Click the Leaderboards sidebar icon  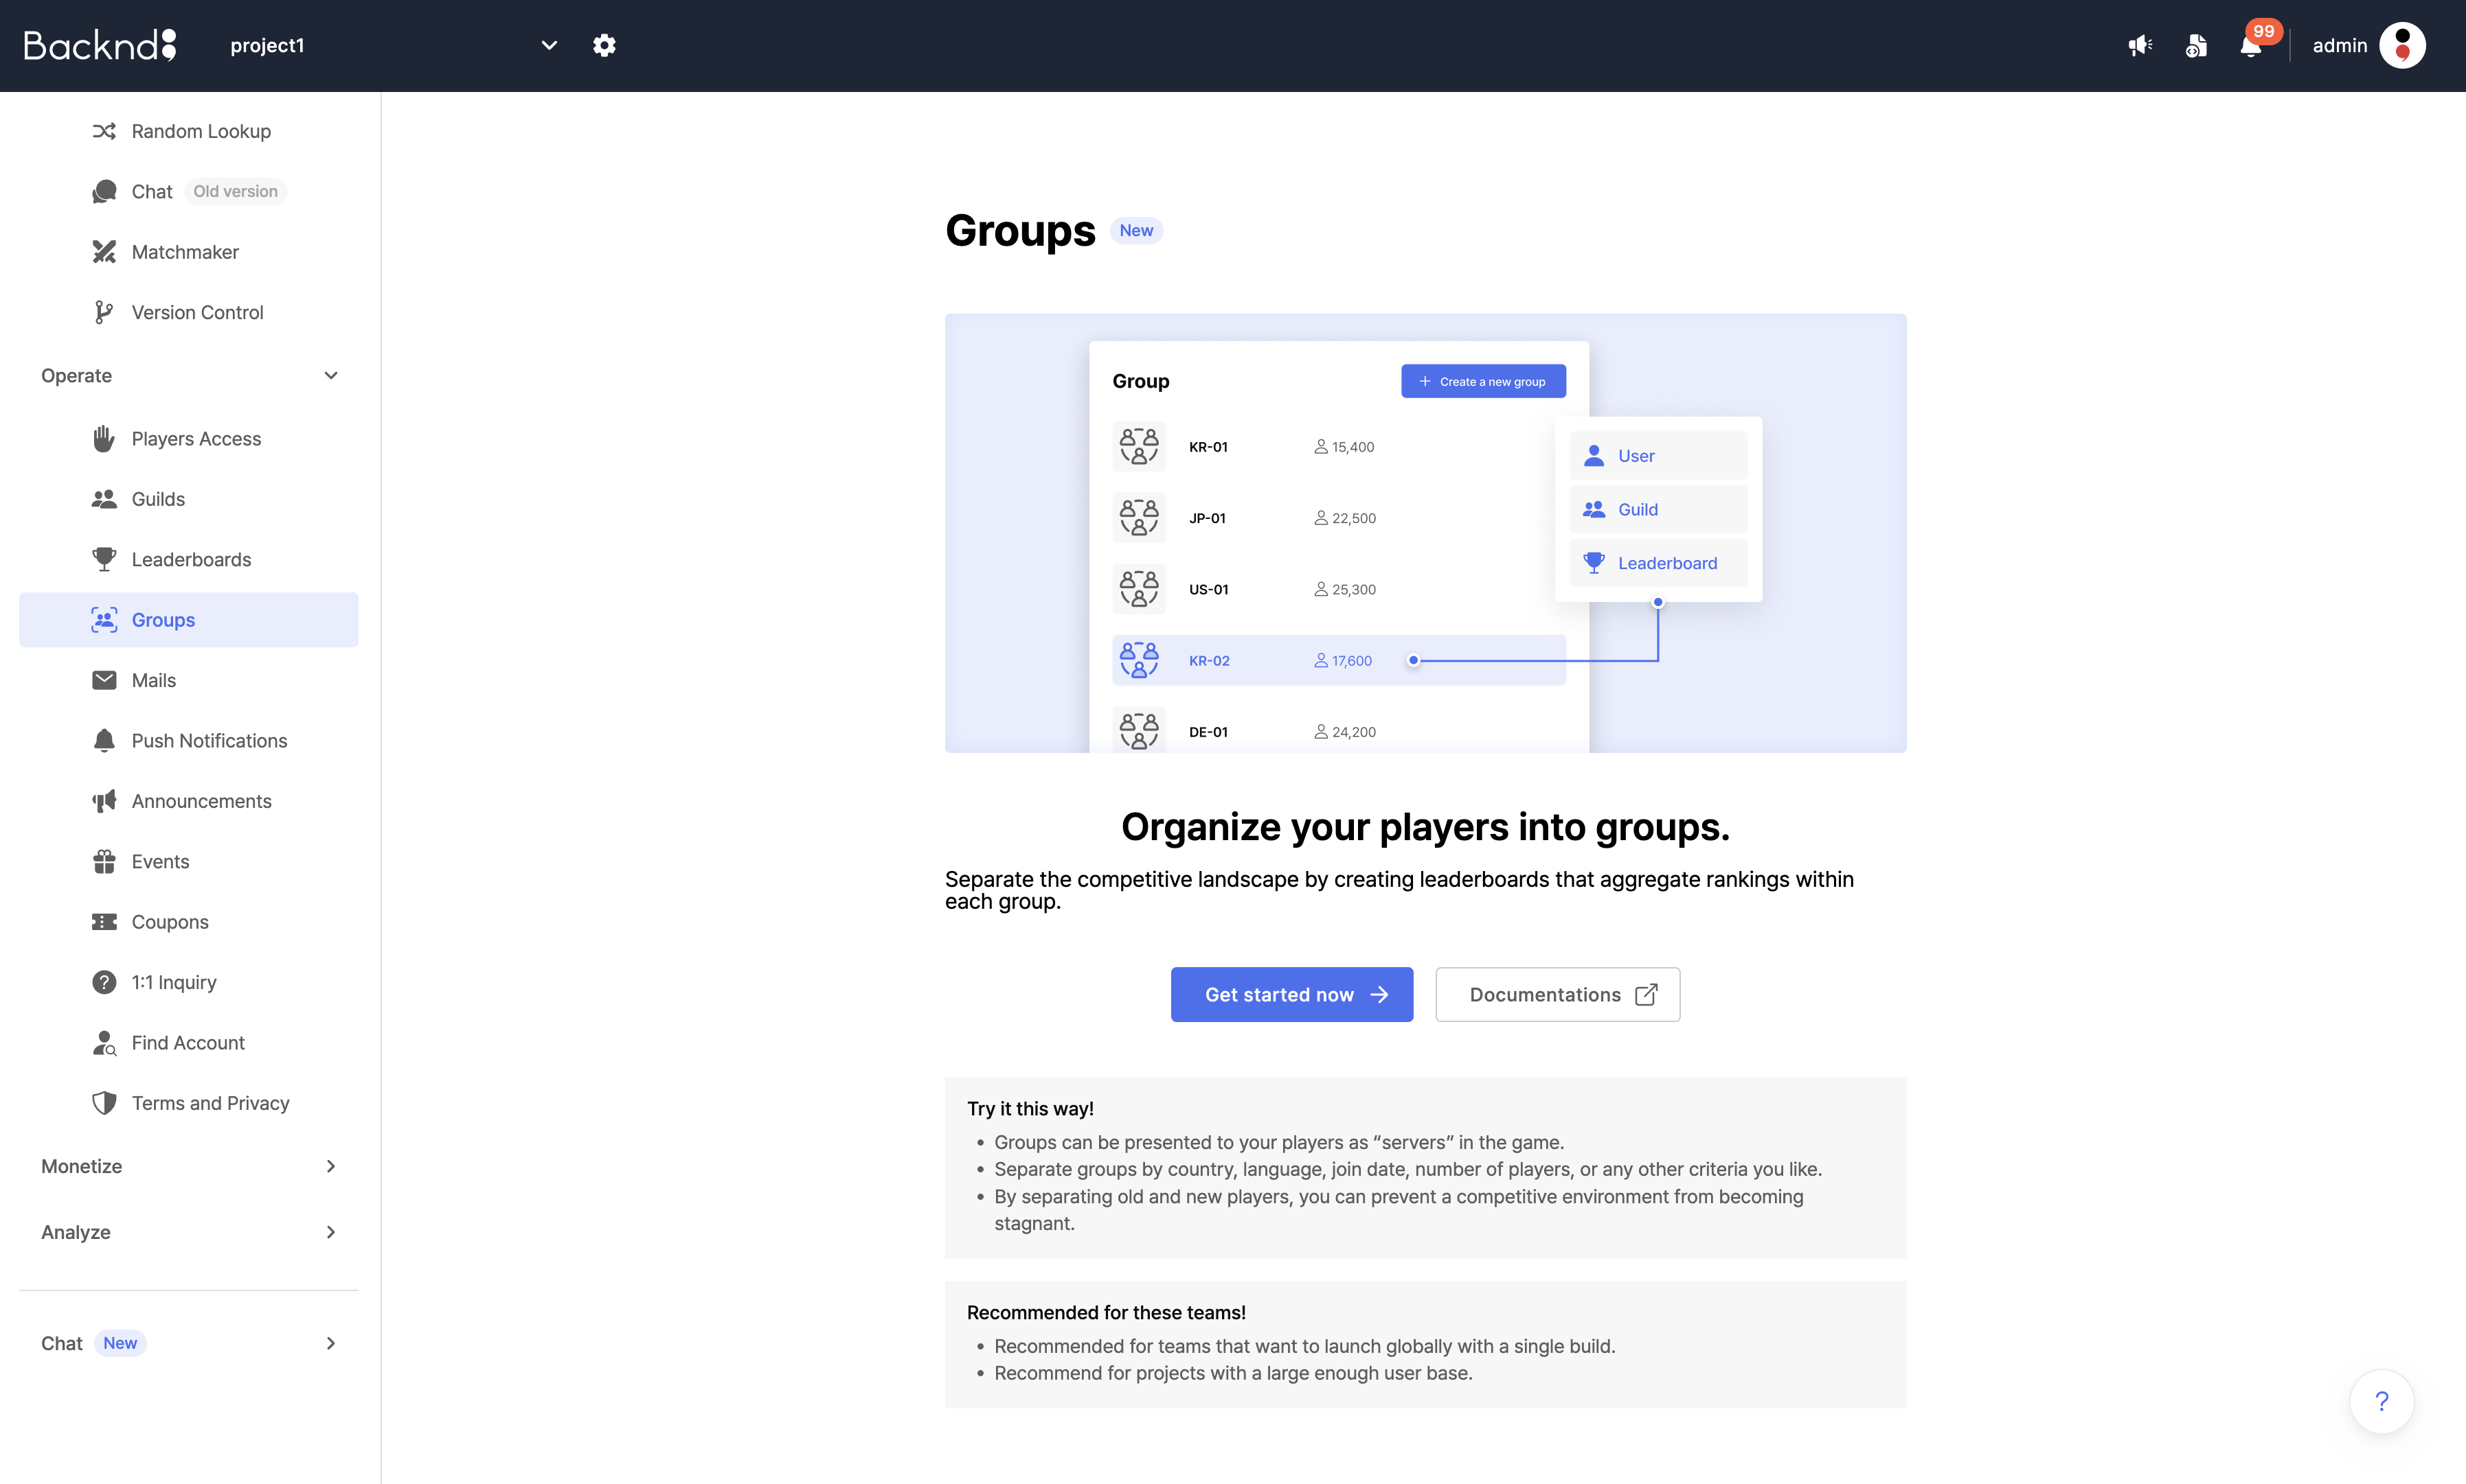(104, 558)
